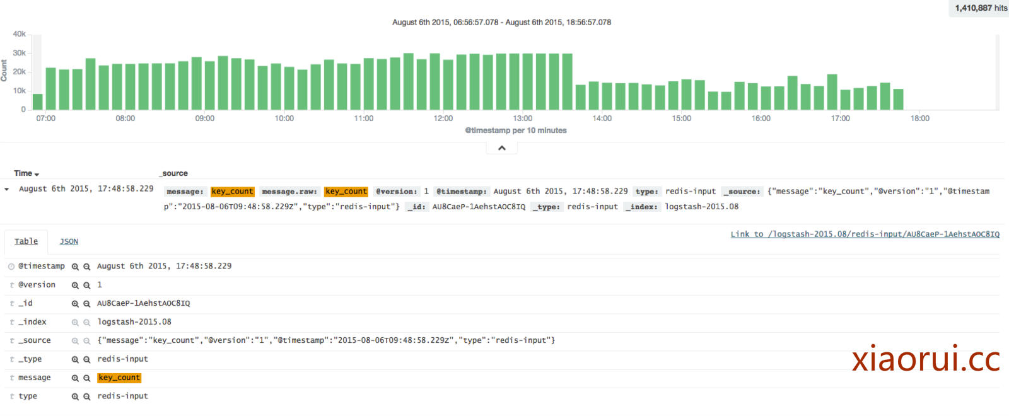
Task: Switch to the JSON tab
Action: point(69,241)
